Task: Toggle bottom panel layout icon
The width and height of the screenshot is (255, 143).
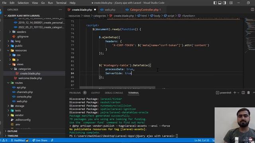Action: tap(220, 3)
